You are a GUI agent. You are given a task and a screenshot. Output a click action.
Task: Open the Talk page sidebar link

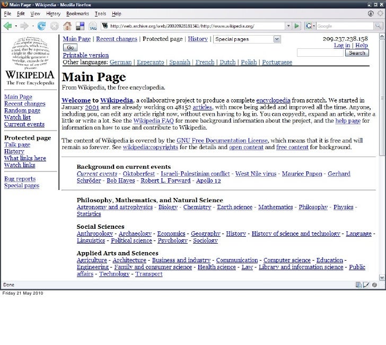click(x=17, y=144)
